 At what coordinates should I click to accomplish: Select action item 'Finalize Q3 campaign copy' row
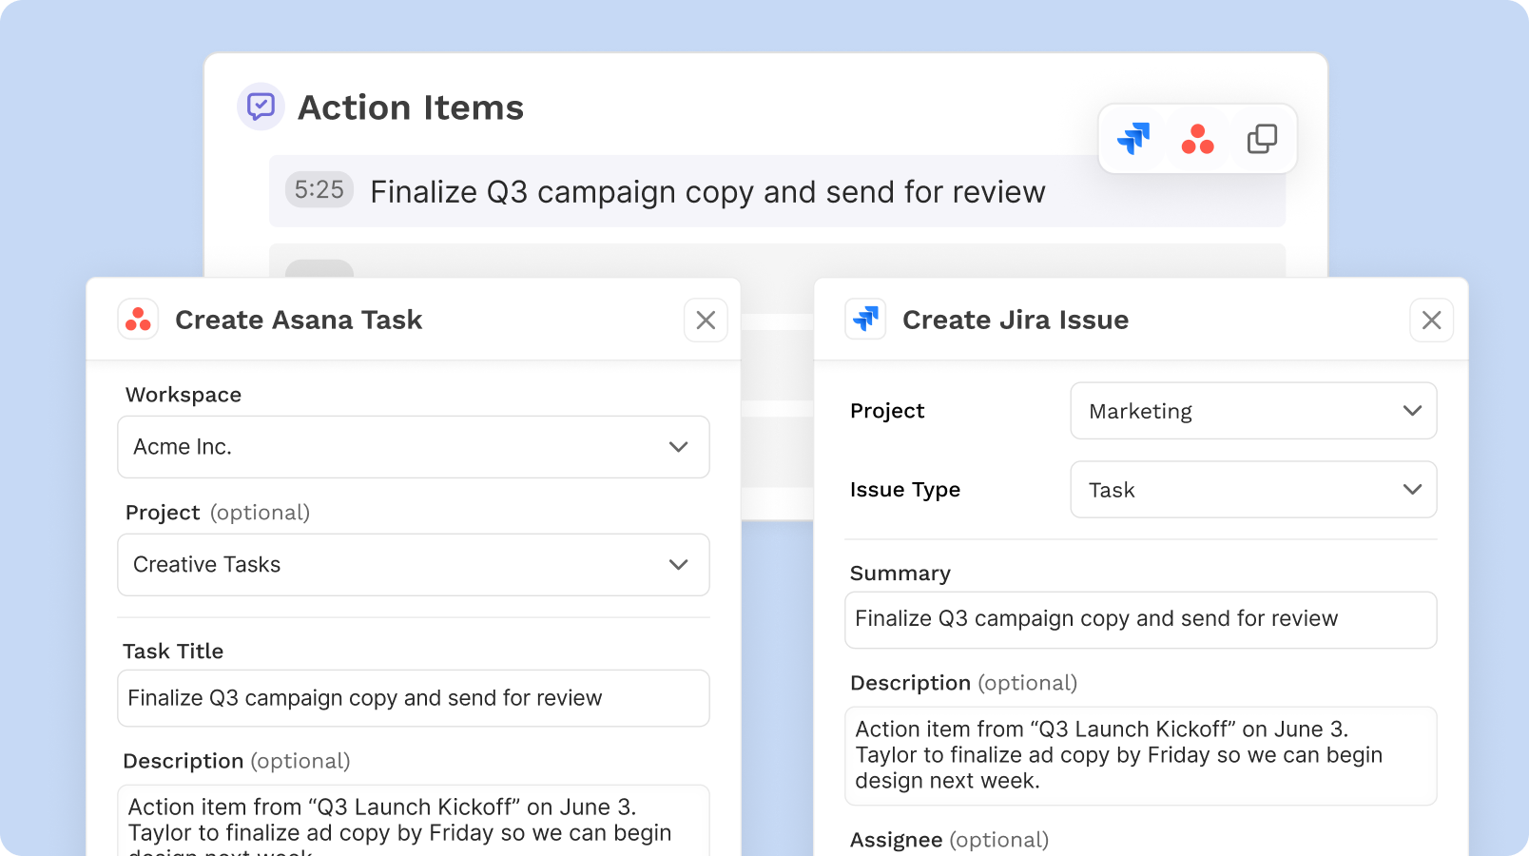pyautogui.click(x=777, y=191)
